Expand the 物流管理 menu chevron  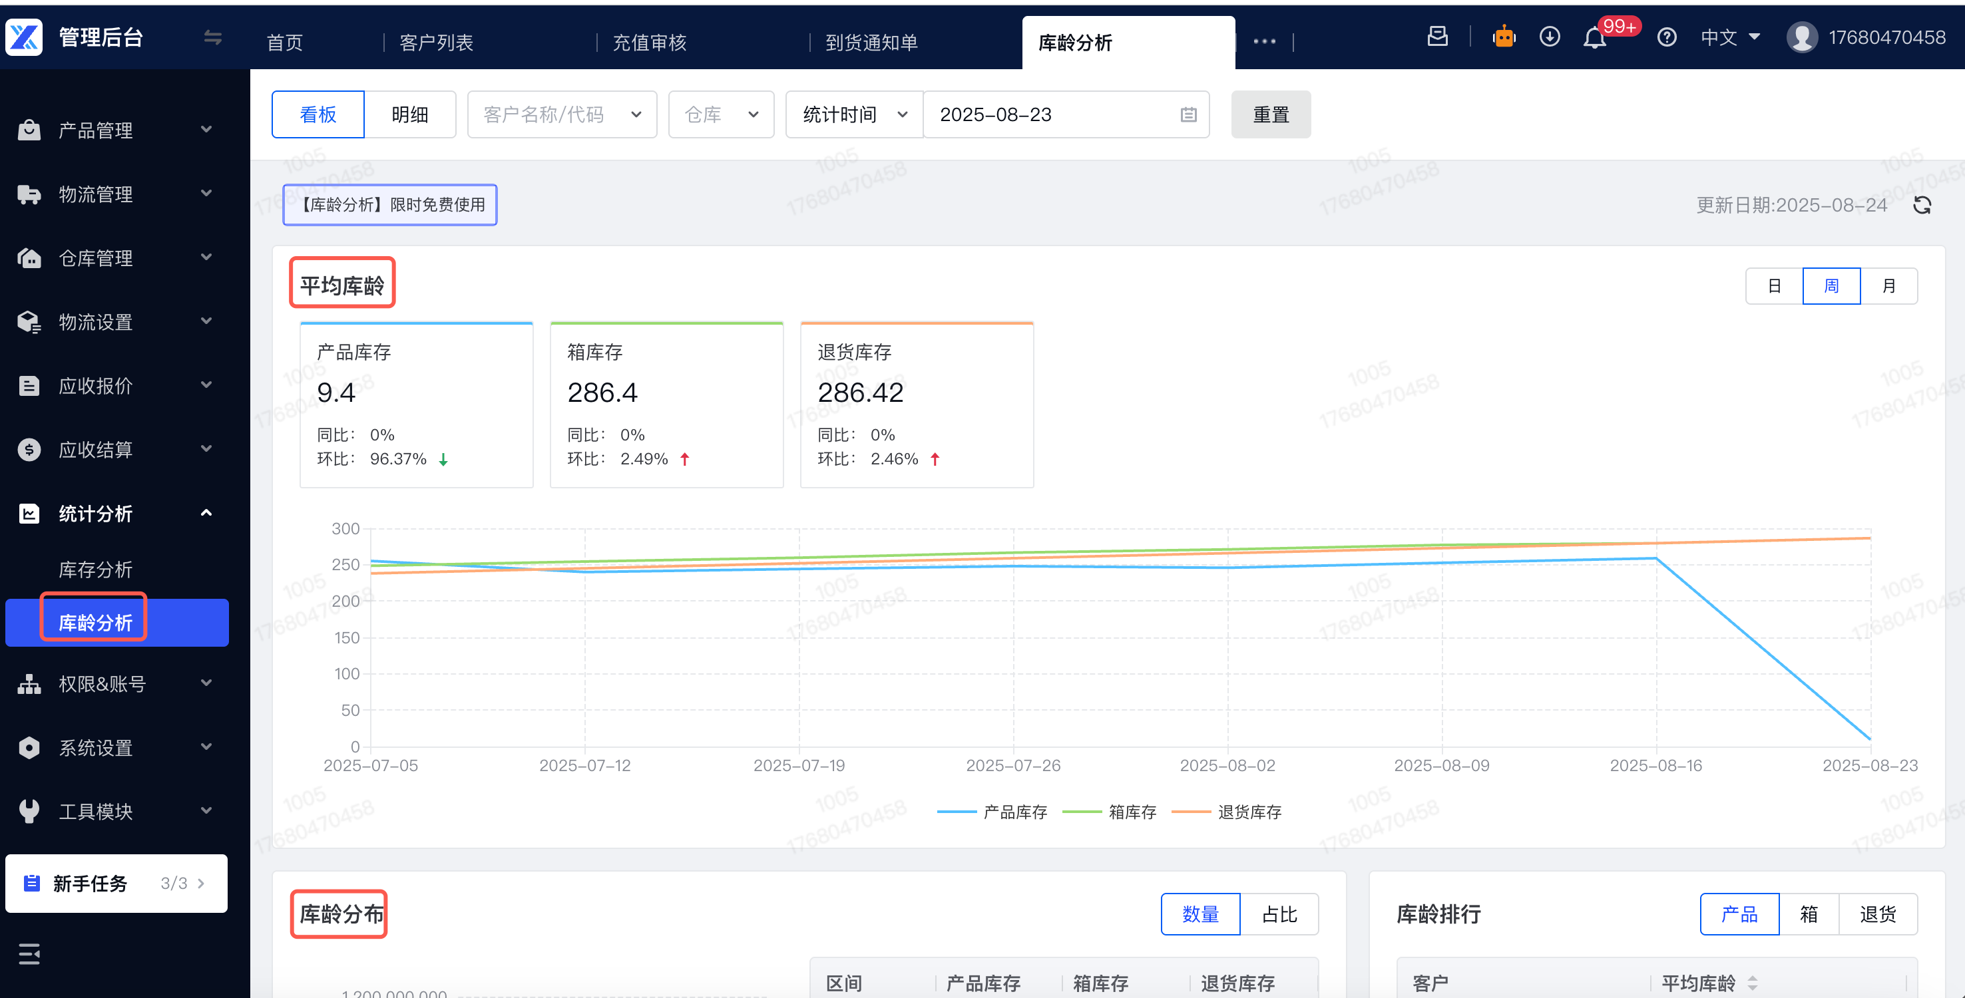coord(206,194)
